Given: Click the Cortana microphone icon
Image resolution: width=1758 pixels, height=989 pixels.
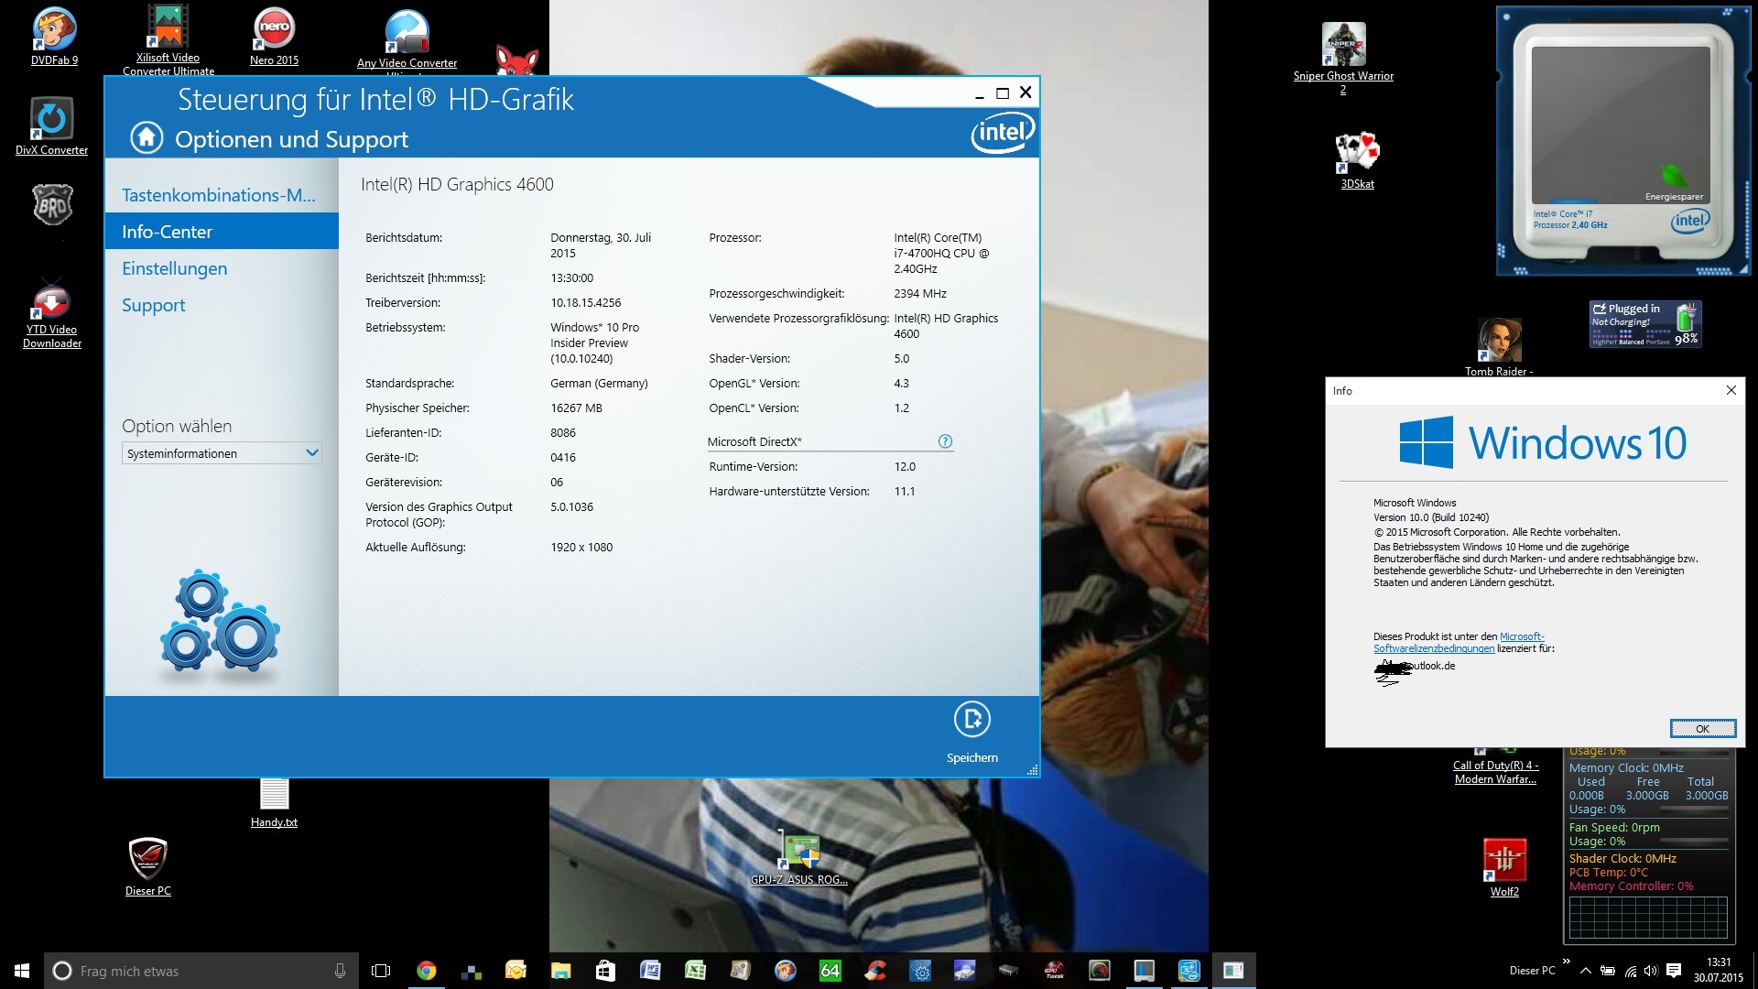Looking at the screenshot, I should click(340, 971).
